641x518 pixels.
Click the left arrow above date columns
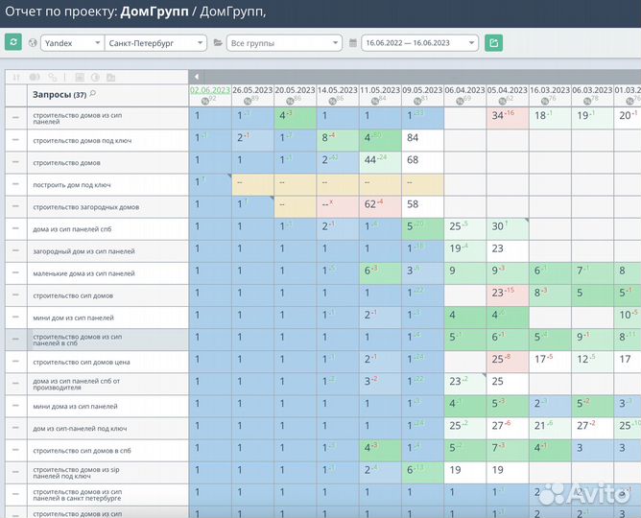[196, 77]
